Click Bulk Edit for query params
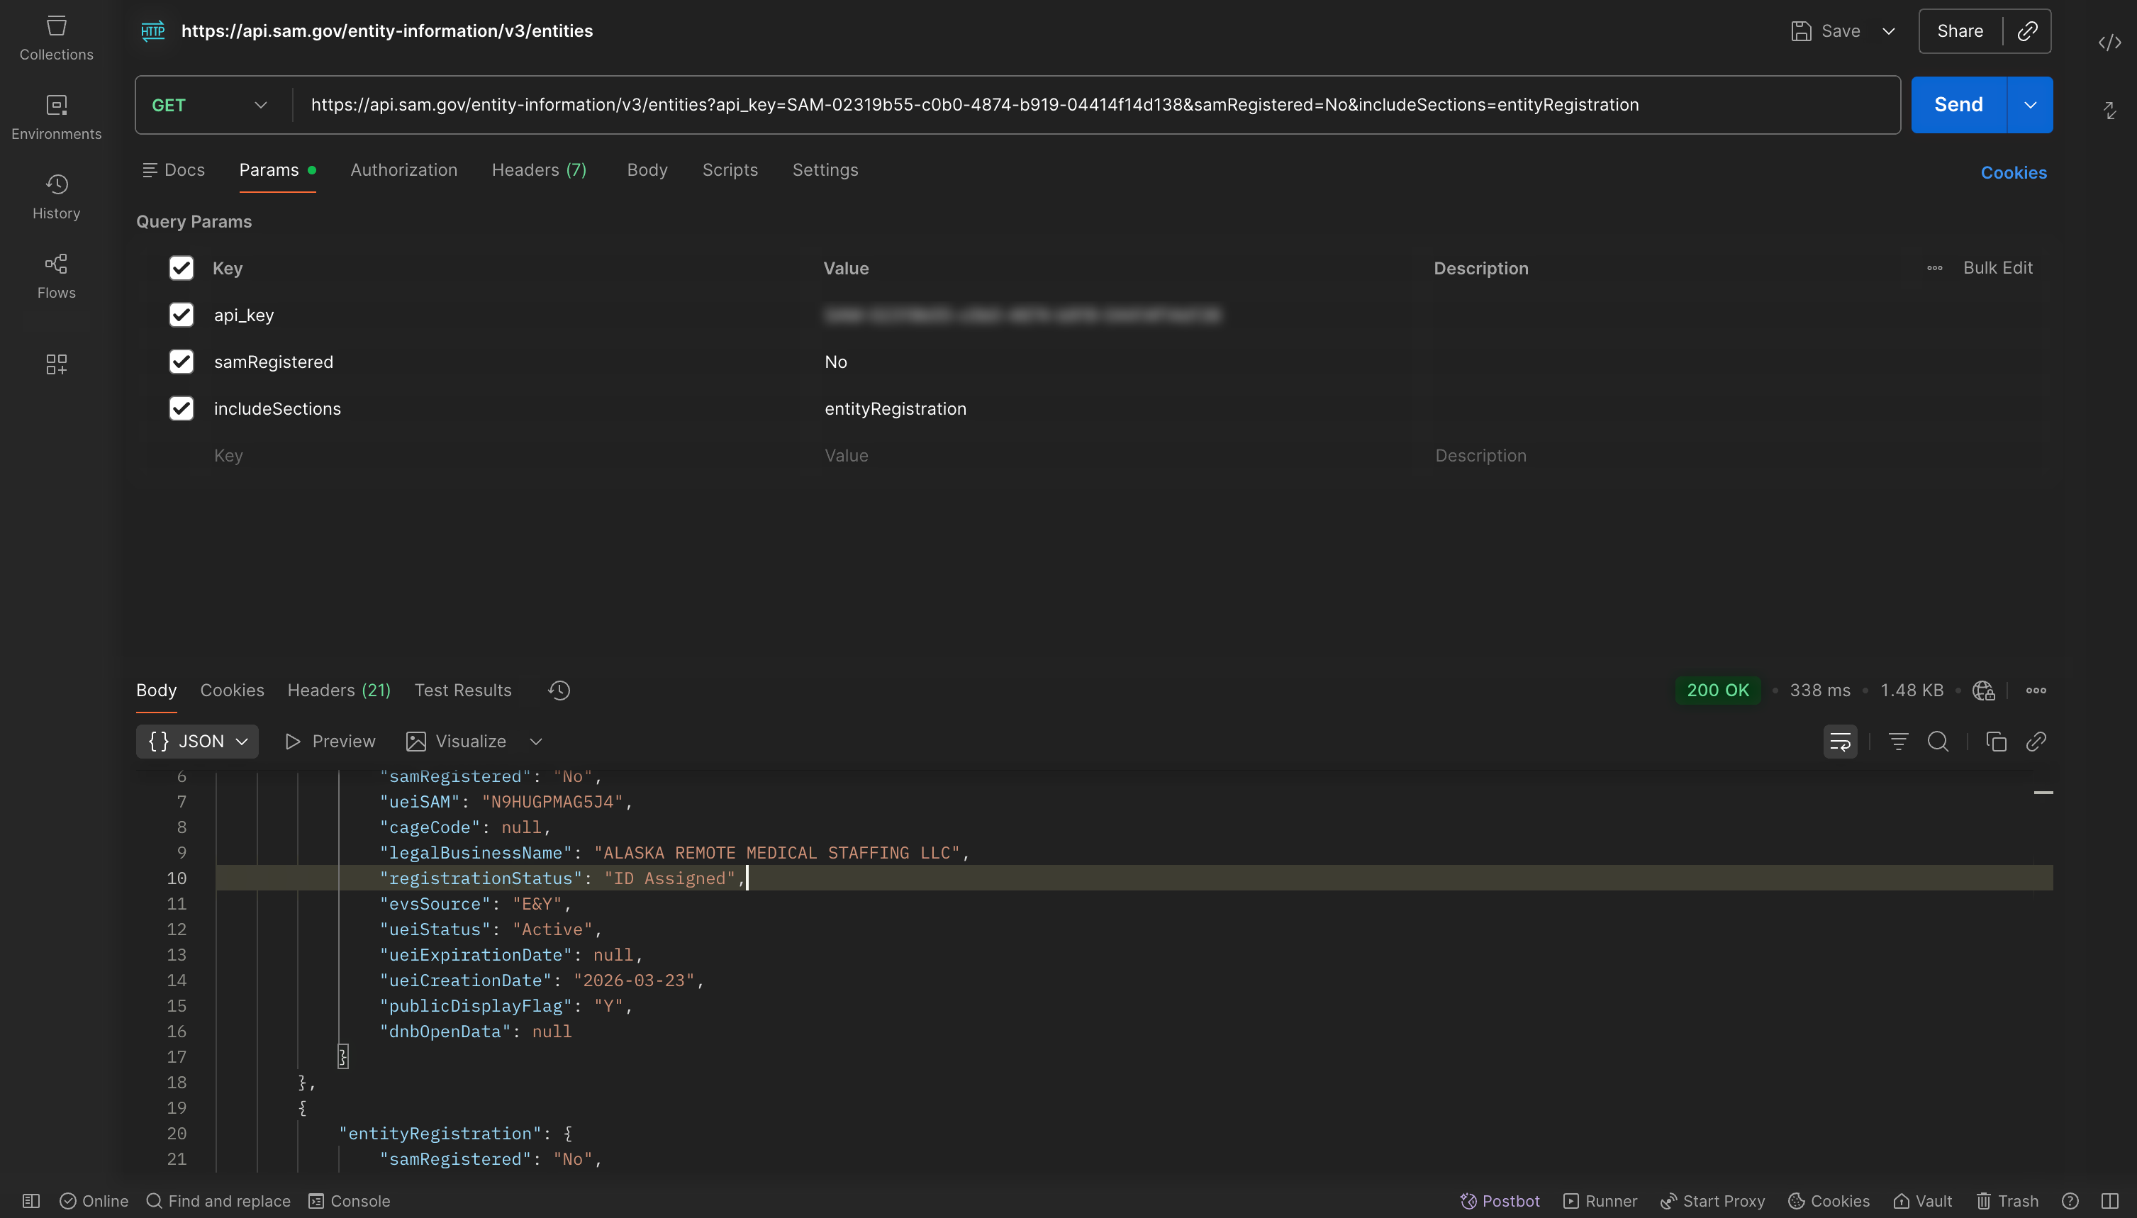The height and width of the screenshot is (1218, 2137). (x=1997, y=269)
